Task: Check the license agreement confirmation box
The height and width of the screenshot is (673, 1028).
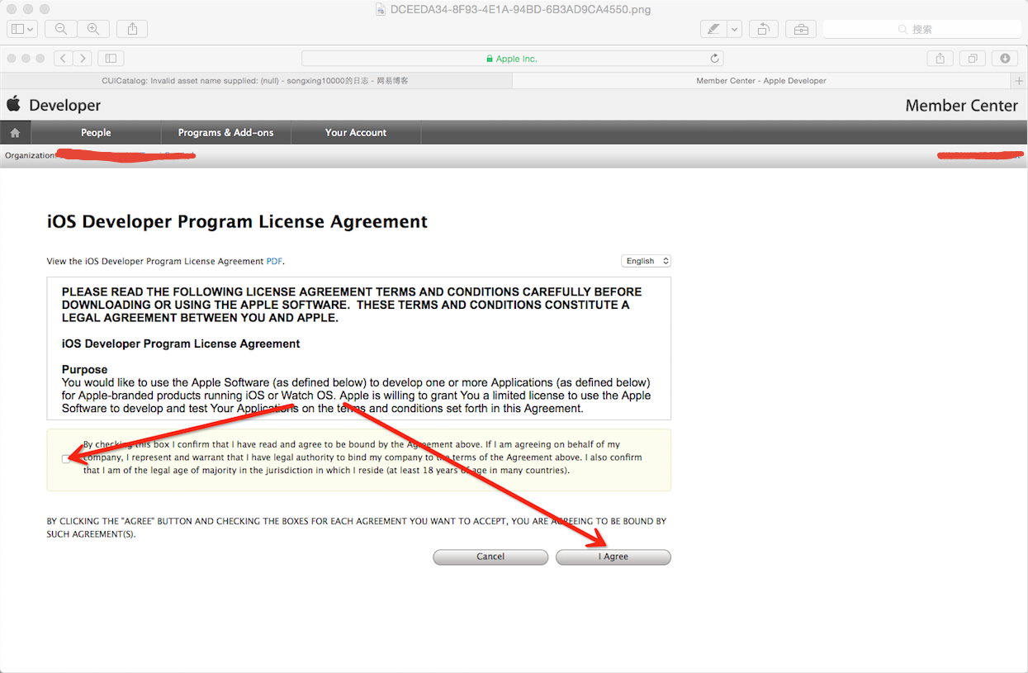Action: (66, 459)
